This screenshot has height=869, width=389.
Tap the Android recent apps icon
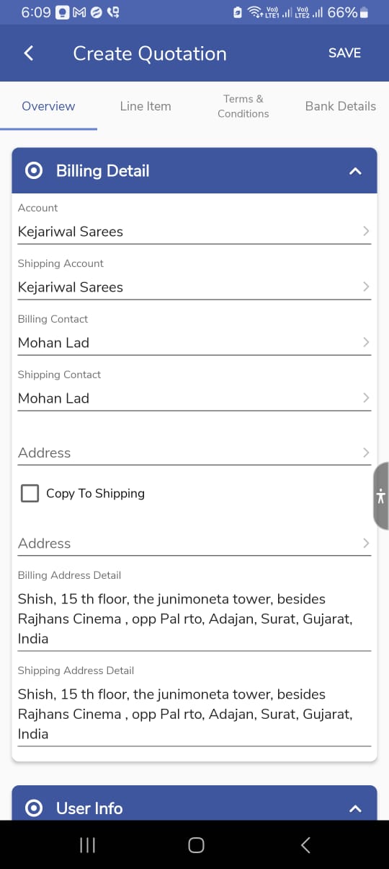(x=87, y=845)
